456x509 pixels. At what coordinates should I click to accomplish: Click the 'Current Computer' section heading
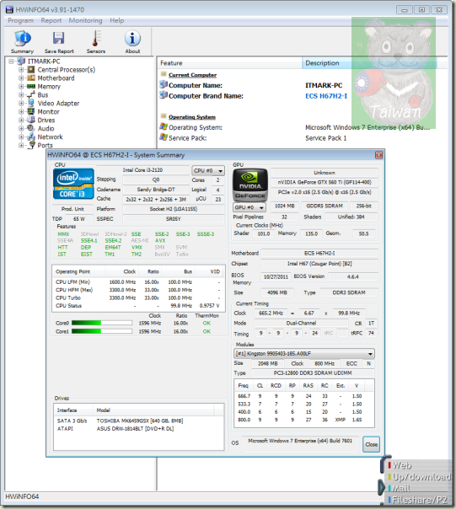(x=192, y=75)
